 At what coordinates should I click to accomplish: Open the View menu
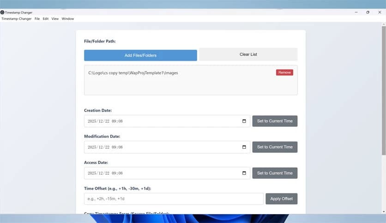[55, 19]
